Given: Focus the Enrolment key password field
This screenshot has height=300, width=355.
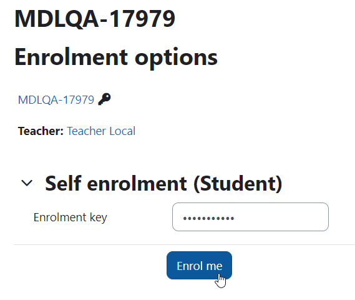Looking at the screenshot, I should pos(250,217).
